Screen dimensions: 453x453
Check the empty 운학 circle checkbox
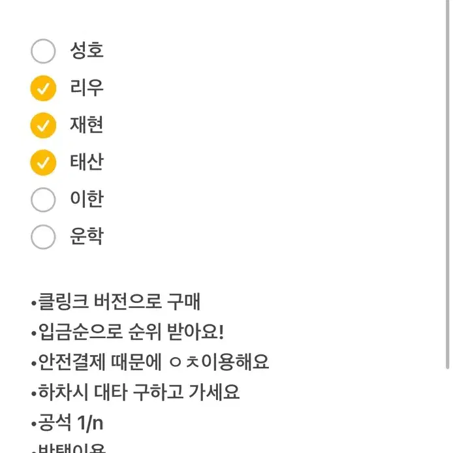(43, 237)
